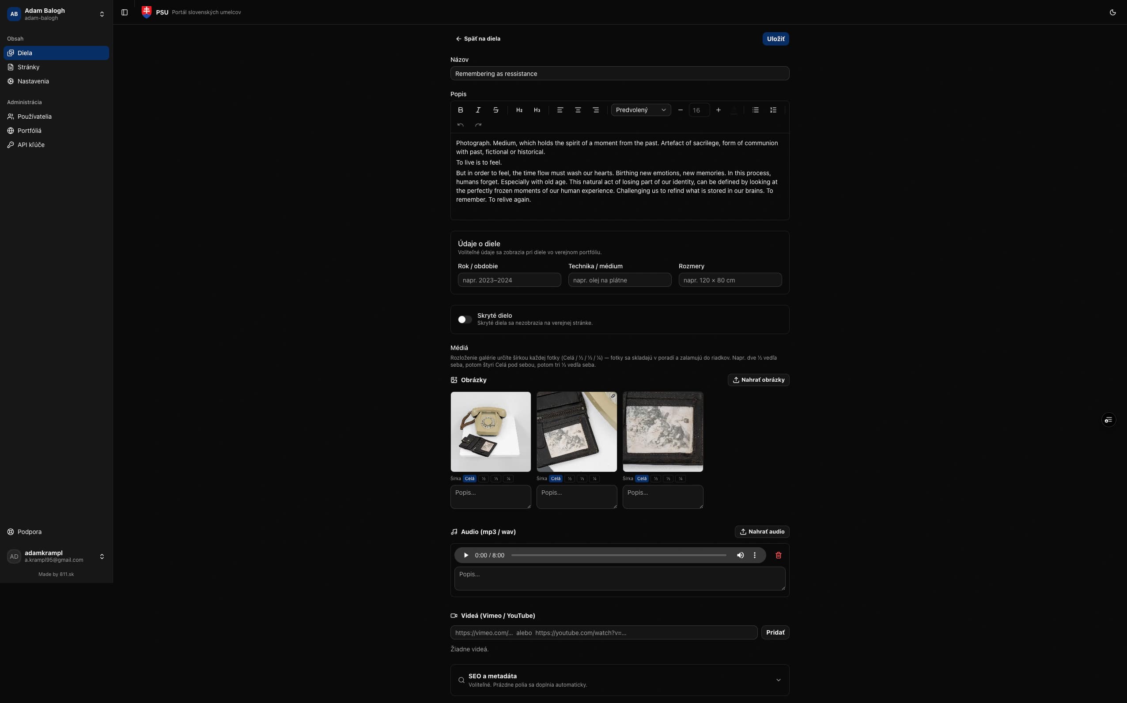
Task: Set second wallet image width to ½
Action: [x=570, y=479]
